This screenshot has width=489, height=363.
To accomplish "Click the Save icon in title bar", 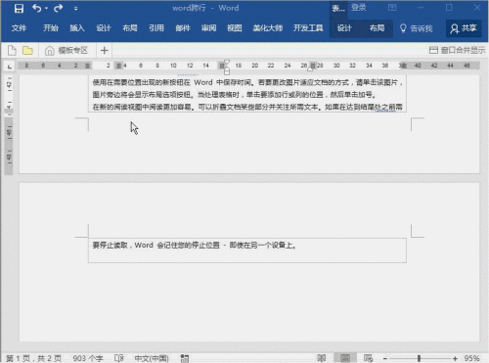I will click(19, 9).
